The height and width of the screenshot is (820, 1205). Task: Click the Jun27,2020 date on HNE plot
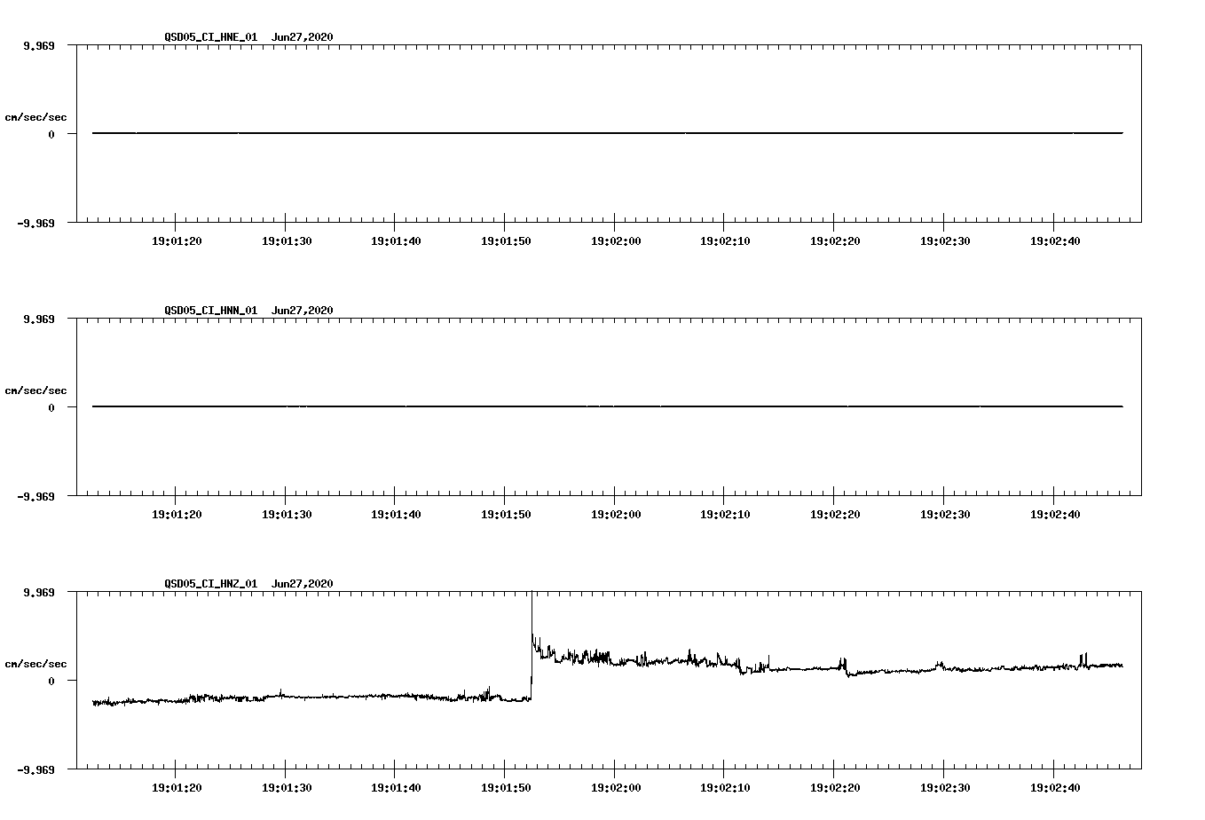303,37
